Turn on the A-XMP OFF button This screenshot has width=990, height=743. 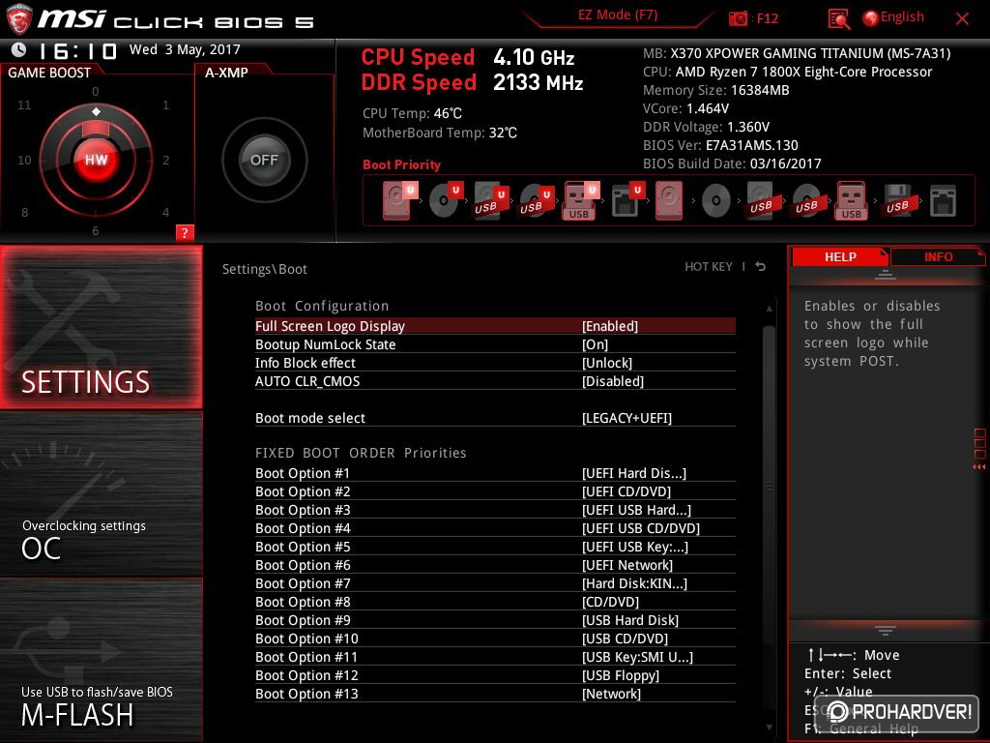click(264, 160)
